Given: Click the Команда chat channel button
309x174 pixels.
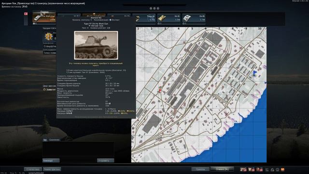Looking at the screenshot, I should pyautogui.click(x=51, y=160).
